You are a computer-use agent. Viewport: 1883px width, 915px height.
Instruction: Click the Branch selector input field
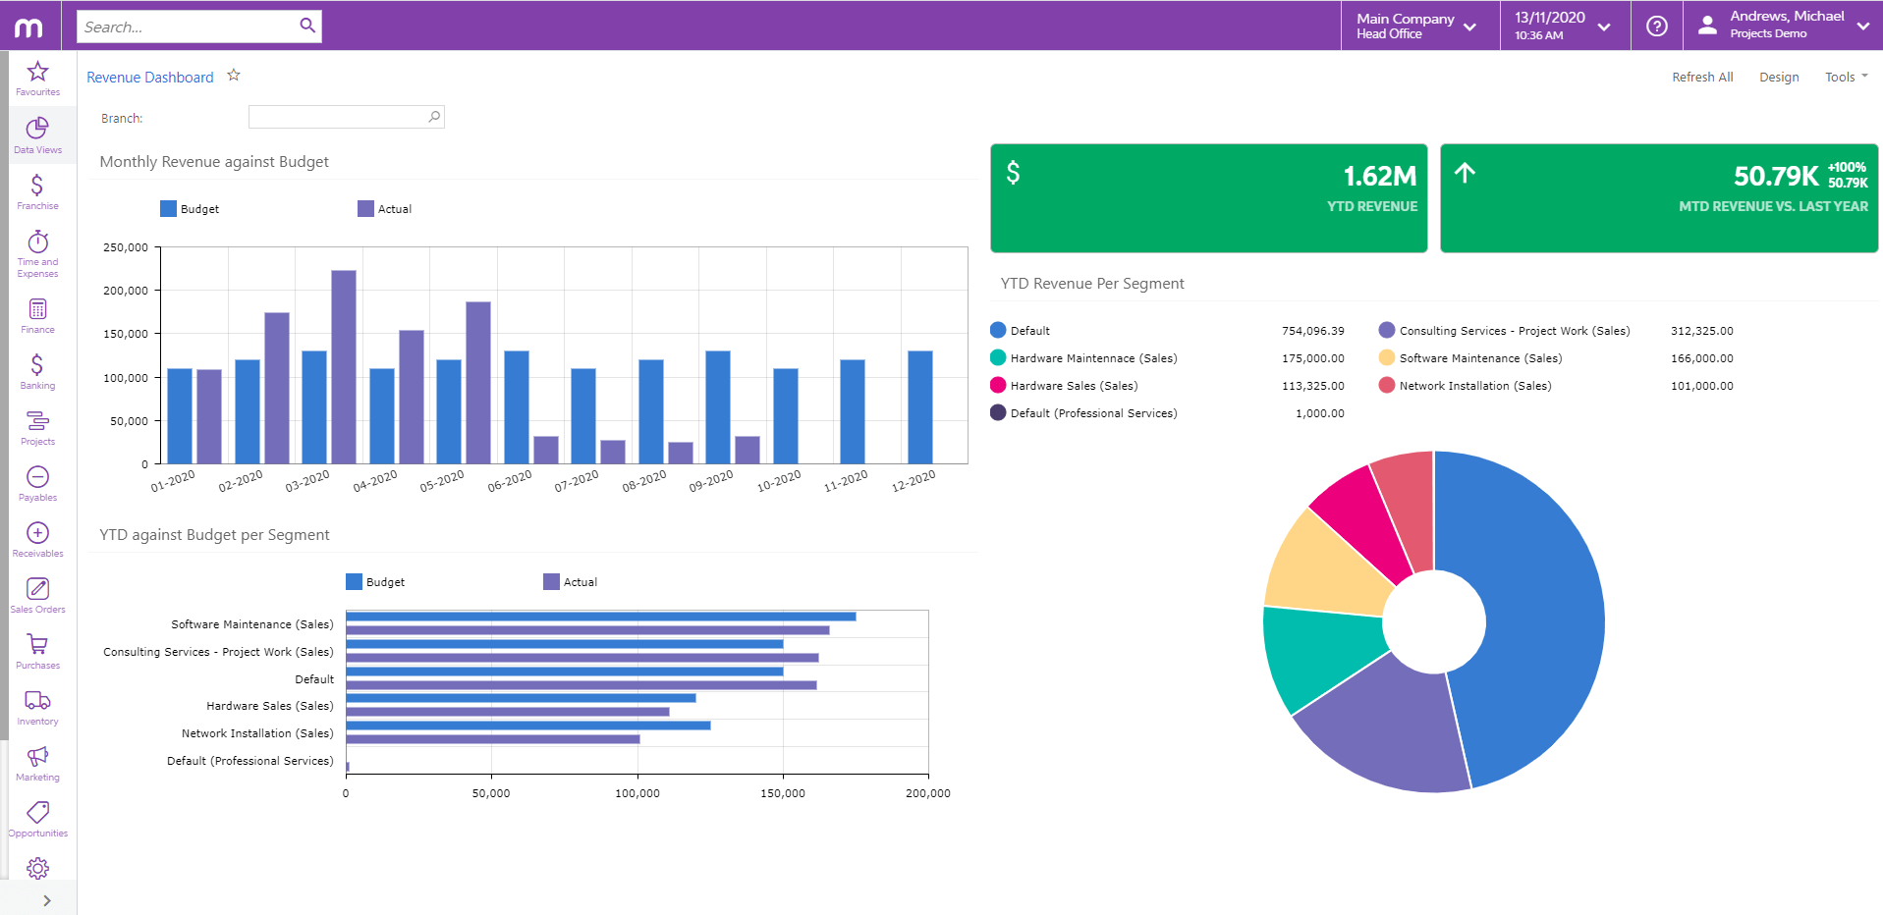338,118
